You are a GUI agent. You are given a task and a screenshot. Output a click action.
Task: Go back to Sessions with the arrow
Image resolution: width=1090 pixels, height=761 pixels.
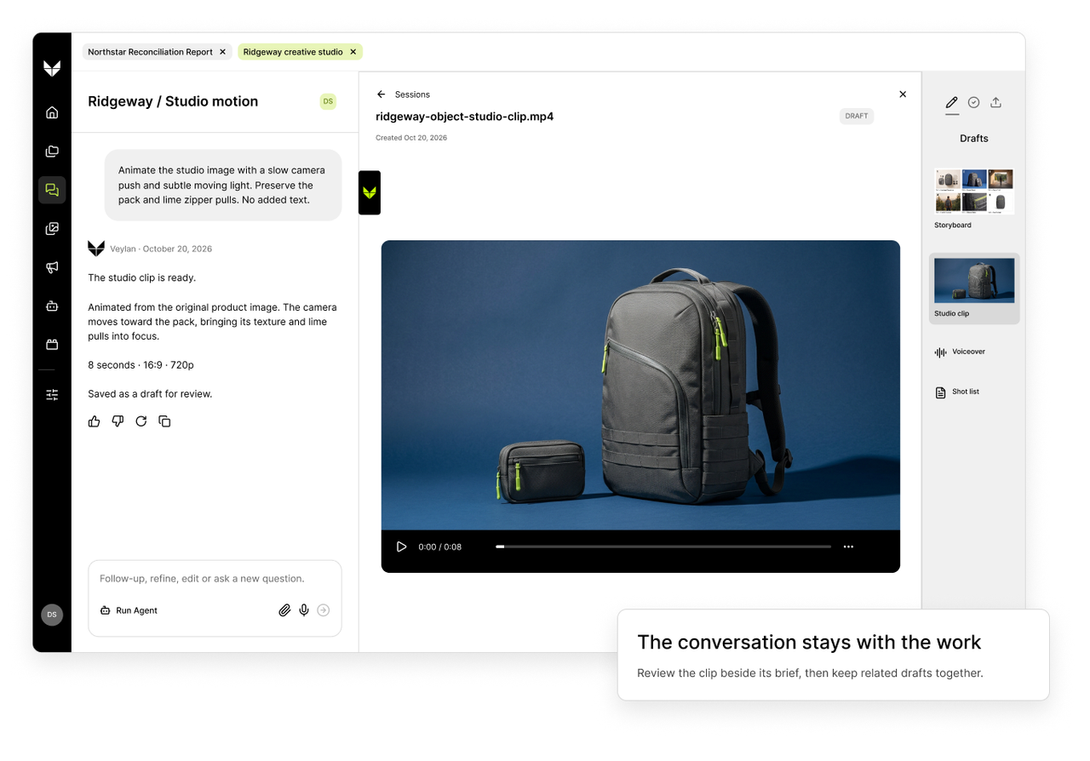(381, 94)
